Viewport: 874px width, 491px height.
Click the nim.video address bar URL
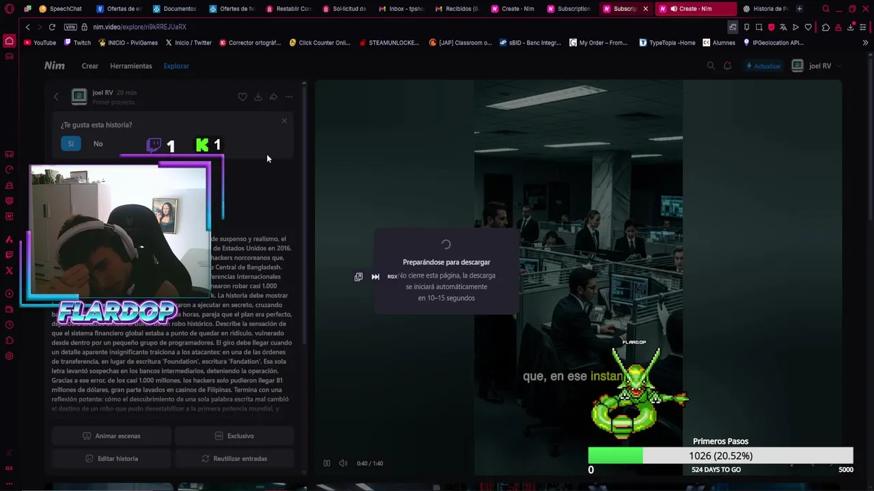tap(139, 27)
